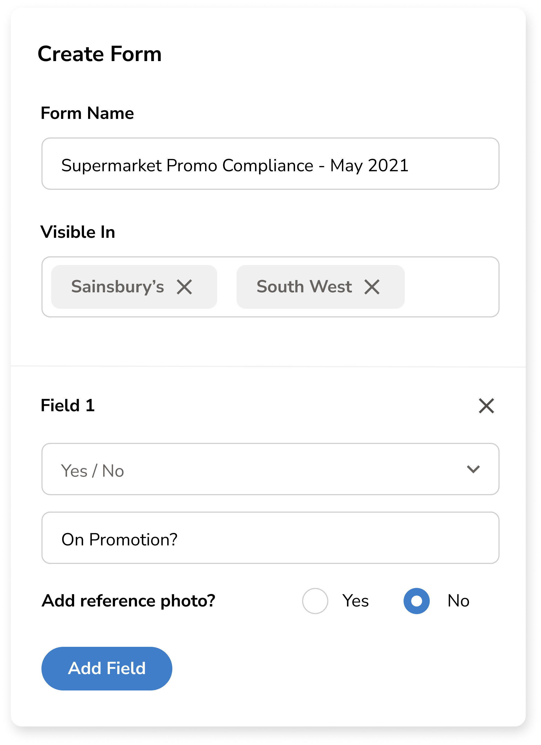Image resolution: width=541 pixels, height=745 pixels.
Task: Click the Field 1 section title
Action: click(x=68, y=405)
